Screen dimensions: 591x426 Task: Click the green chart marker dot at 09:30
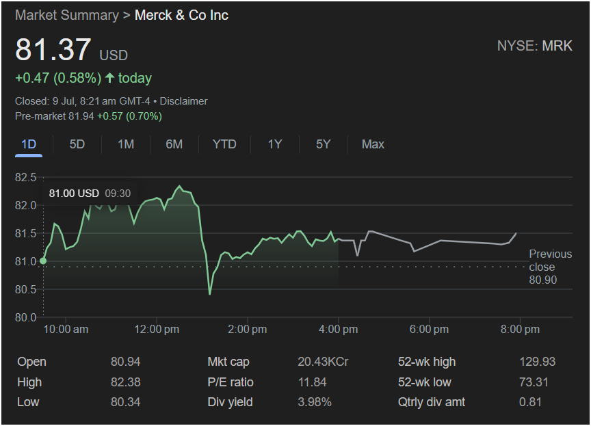43,261
